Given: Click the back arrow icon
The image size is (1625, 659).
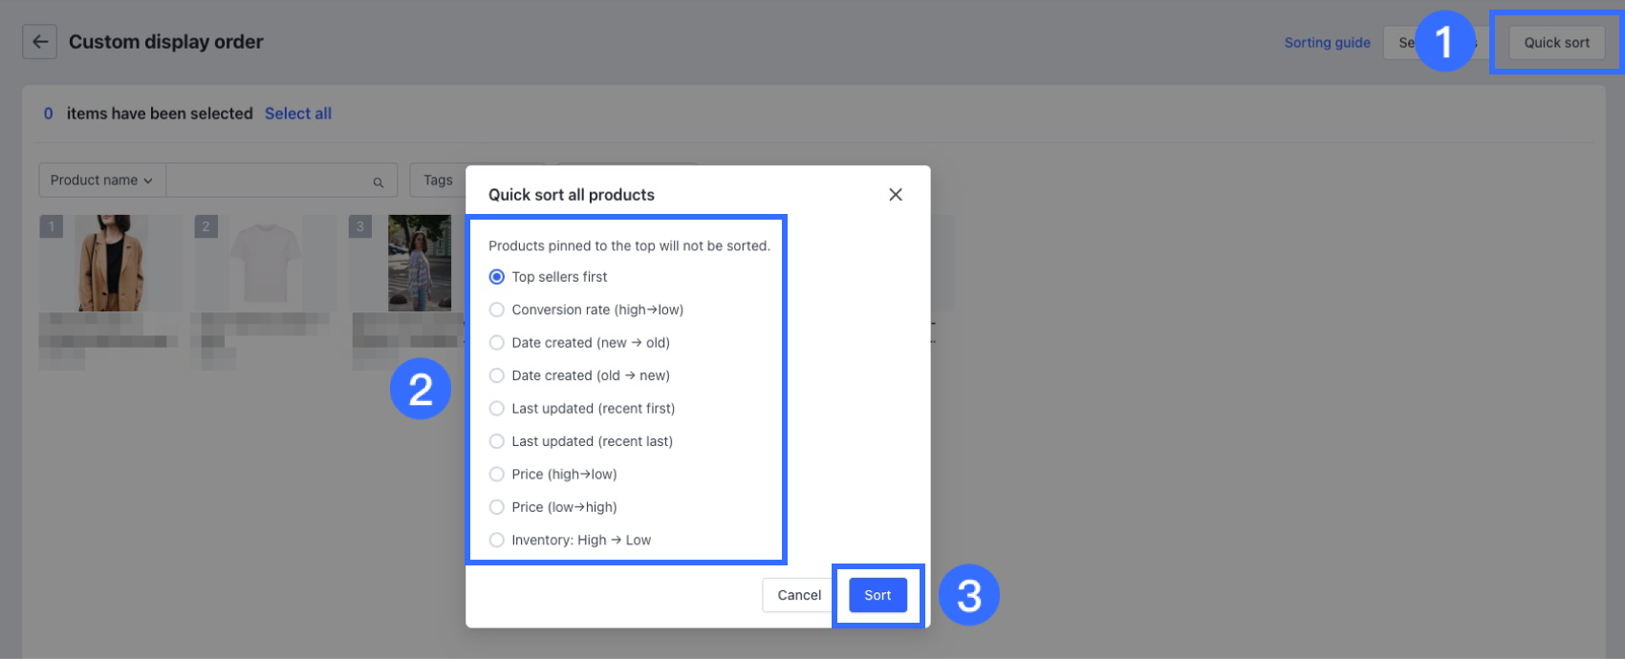Looking at the screenshot, I should point(39,42).
